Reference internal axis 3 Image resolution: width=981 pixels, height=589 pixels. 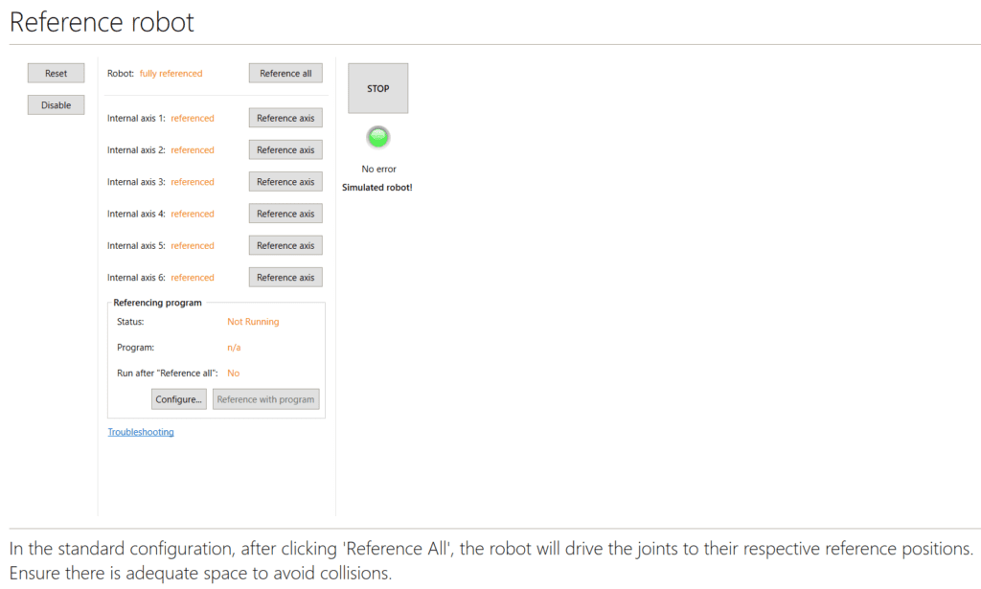pyautogui.click(x=285, y=182)
